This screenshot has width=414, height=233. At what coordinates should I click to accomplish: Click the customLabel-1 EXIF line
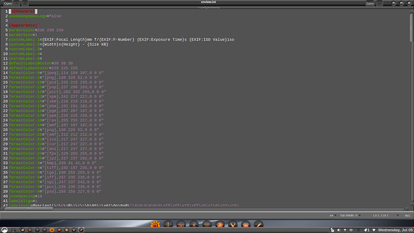click(x=121, y=40)
